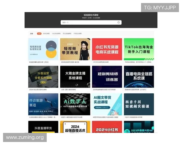
Task: Click caption link 大雅-金牌主播系统课程
Action: coord(68,90)
